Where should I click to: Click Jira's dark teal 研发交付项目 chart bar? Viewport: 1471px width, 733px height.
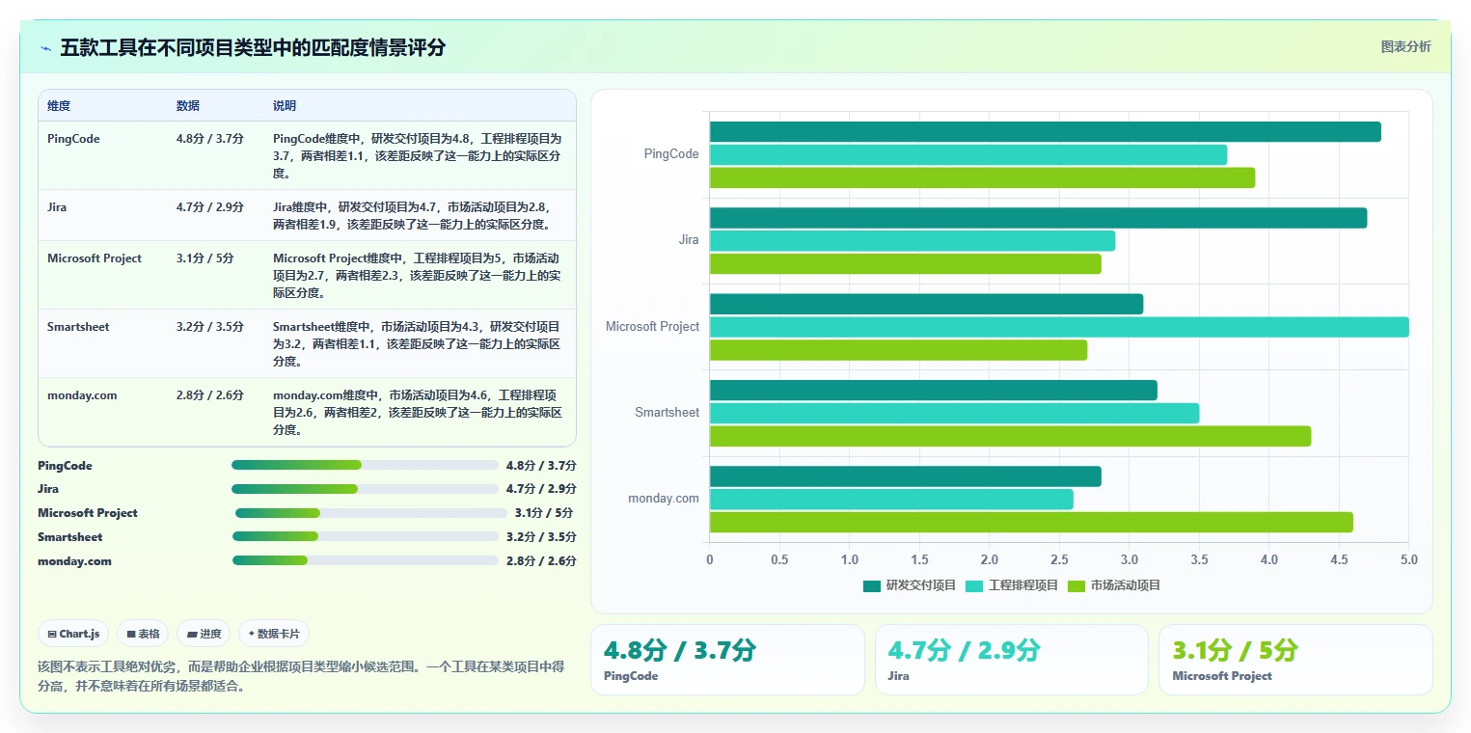(1038, 218)
